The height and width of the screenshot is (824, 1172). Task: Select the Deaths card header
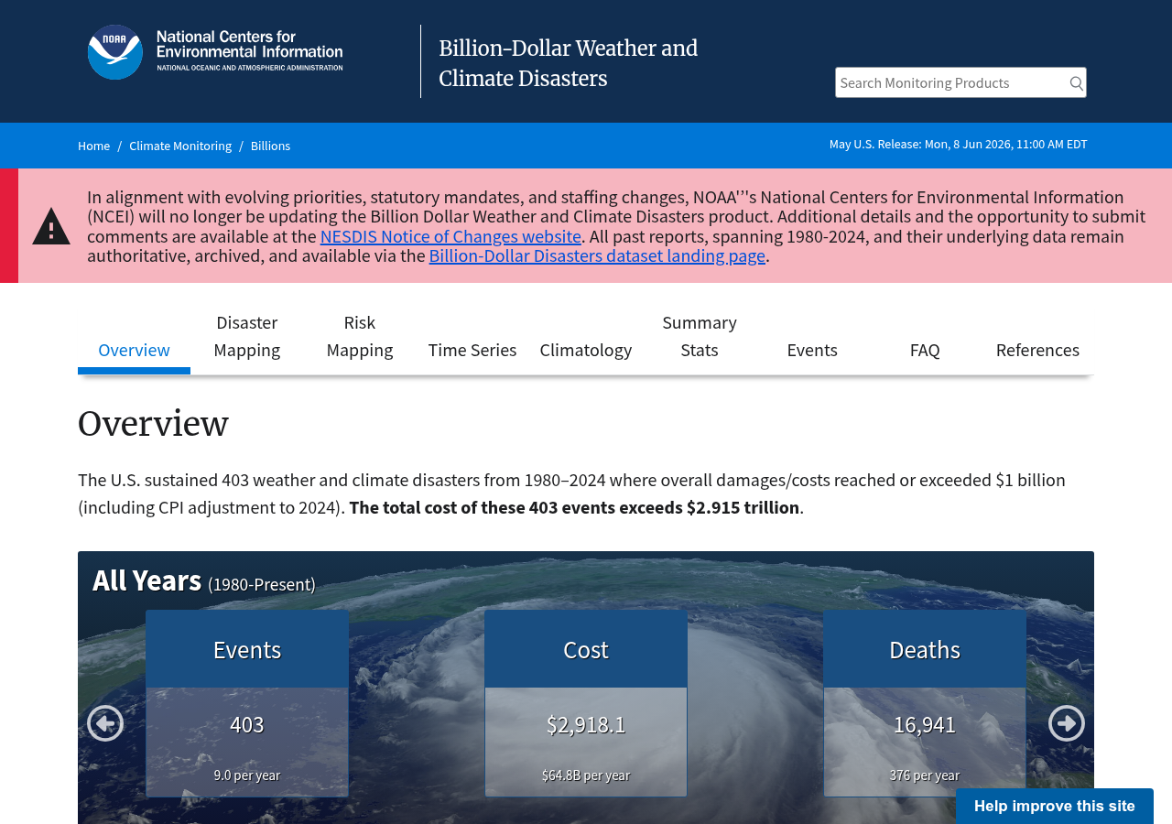coord(925,649)
